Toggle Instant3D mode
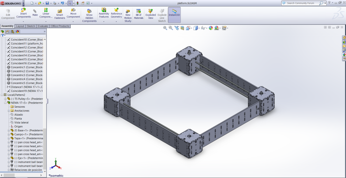346x178 pixels. pos(174,15)
